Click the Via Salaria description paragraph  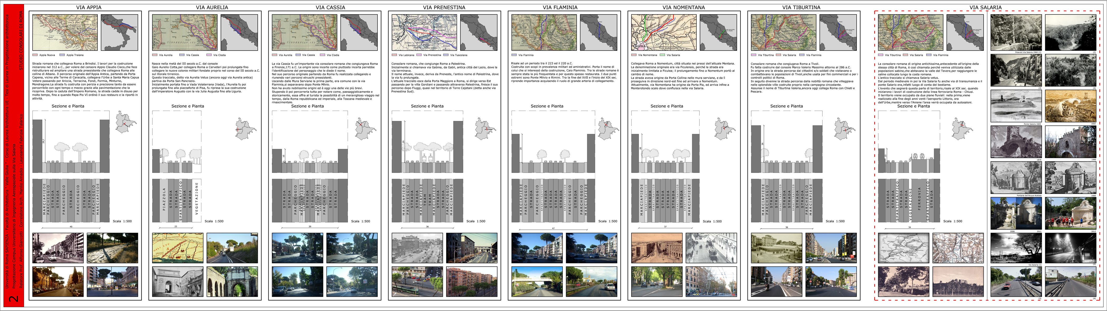pyautogui.click(x=930, y=83)
